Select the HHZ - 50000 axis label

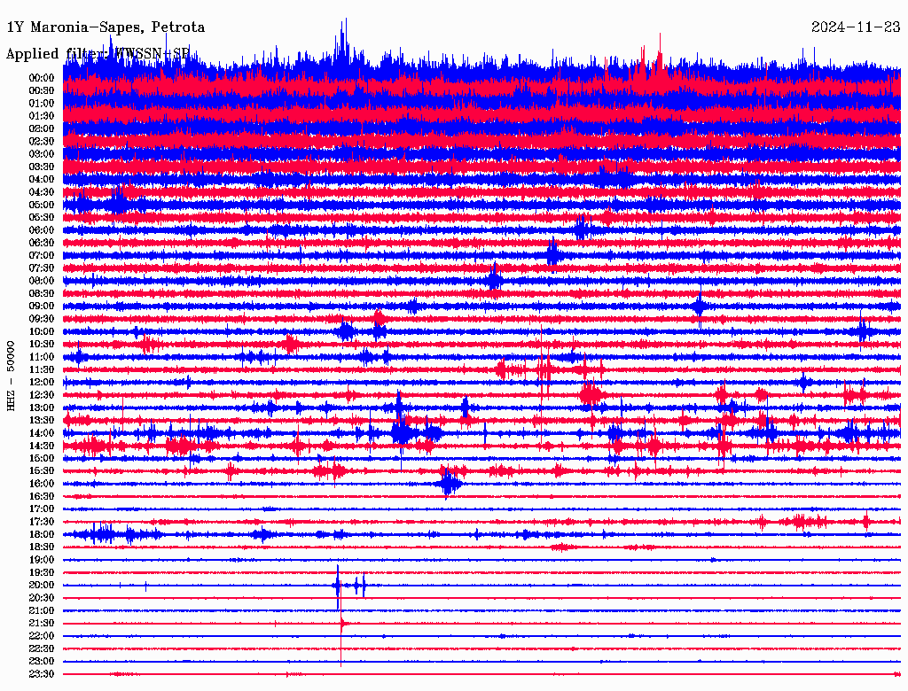point(12,375)
